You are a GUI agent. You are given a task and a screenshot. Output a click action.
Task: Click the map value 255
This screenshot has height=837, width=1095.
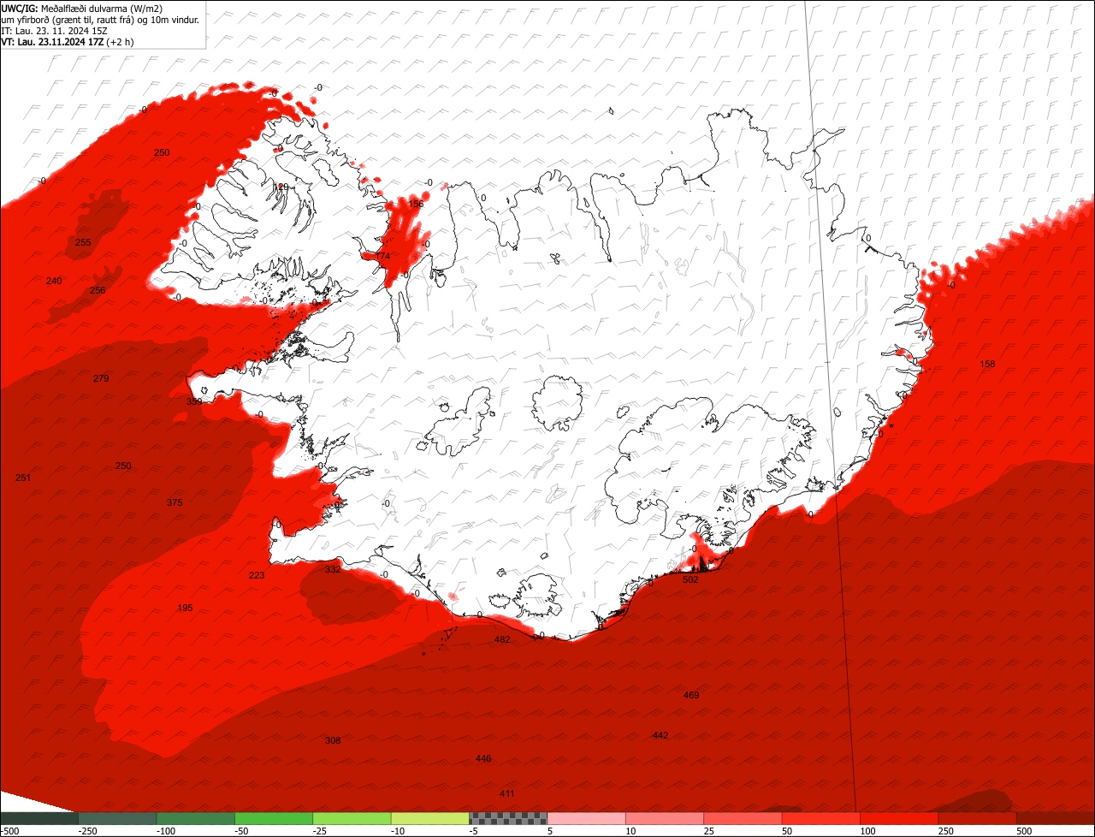click(83, 242)
